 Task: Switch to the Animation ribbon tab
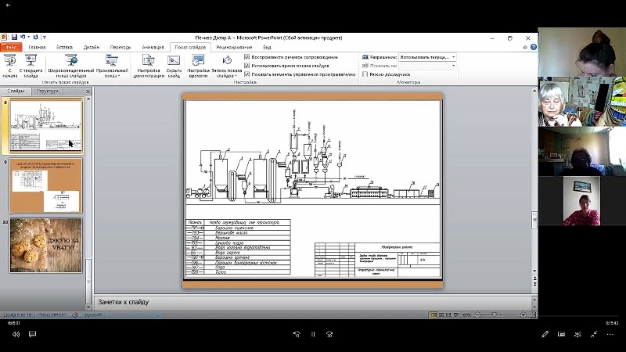(x=153, y=47)
